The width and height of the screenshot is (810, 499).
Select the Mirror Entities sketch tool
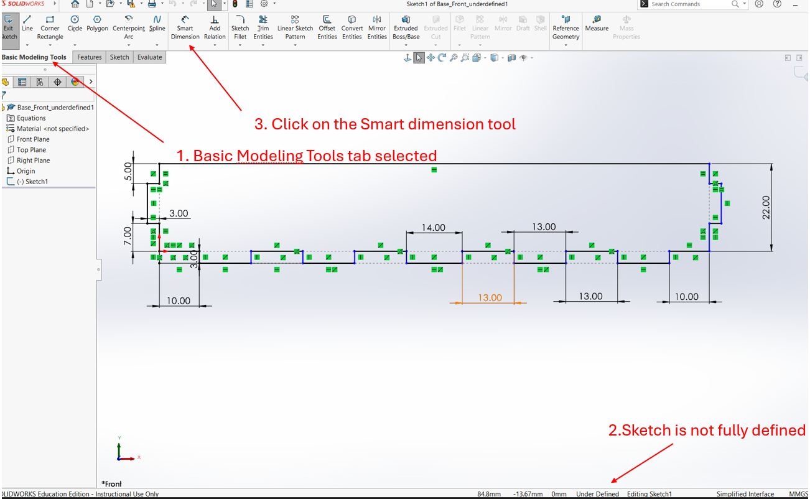tap(377, 28)
